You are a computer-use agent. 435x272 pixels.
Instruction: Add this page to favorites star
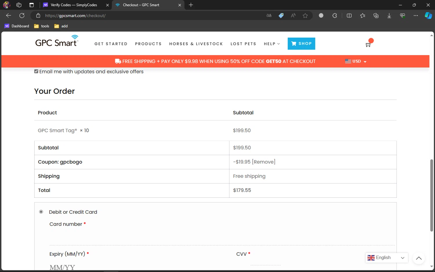tap(305, 16)
